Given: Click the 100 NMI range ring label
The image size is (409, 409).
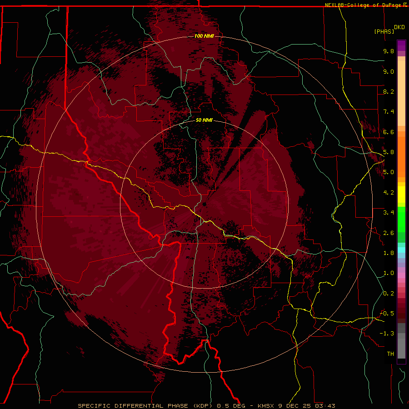Looking at the screenshot, I should tap(204, 36).
